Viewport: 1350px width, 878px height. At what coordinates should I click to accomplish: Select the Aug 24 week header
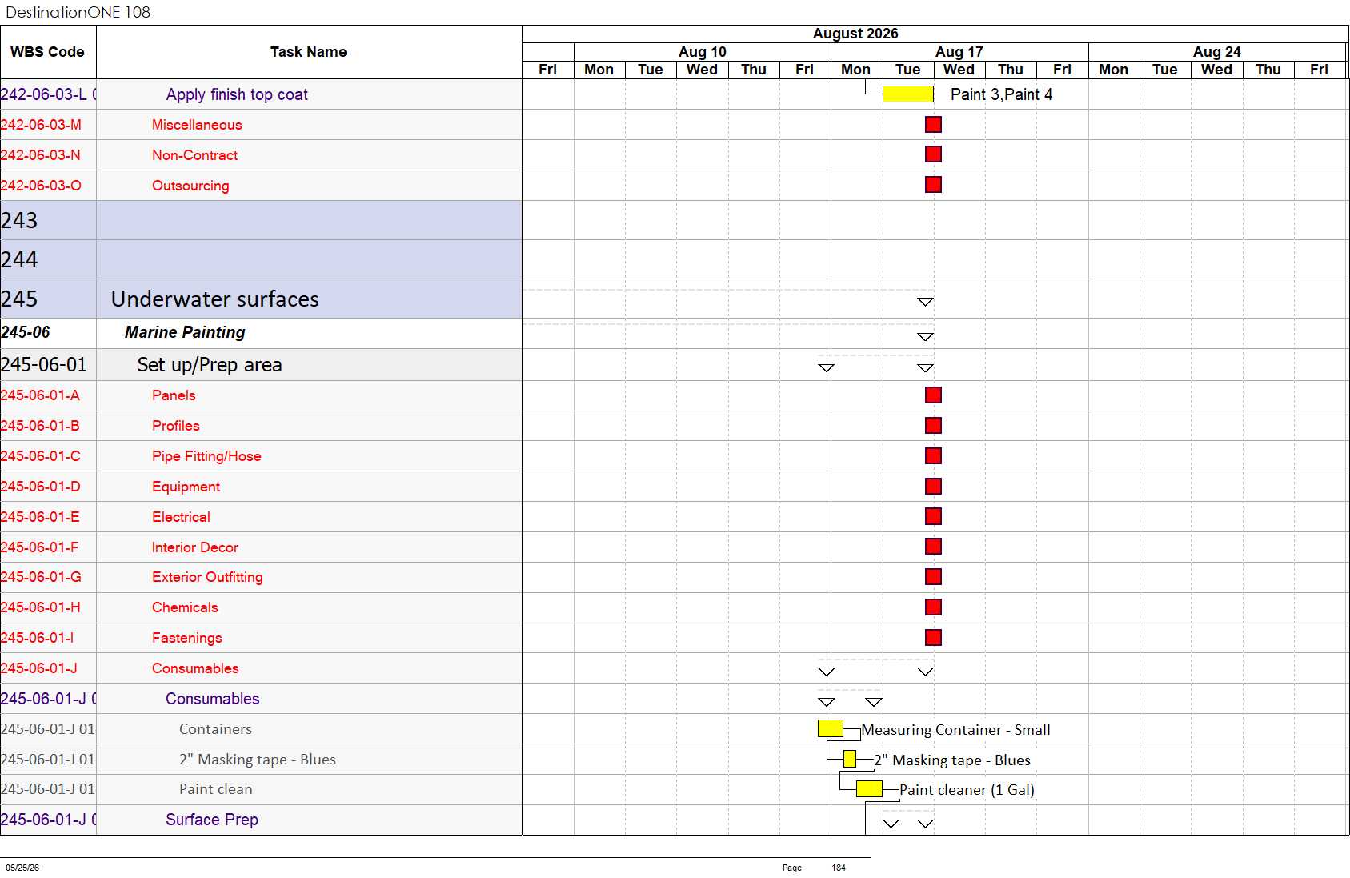pyautogui.click(x=1217, y=51)
